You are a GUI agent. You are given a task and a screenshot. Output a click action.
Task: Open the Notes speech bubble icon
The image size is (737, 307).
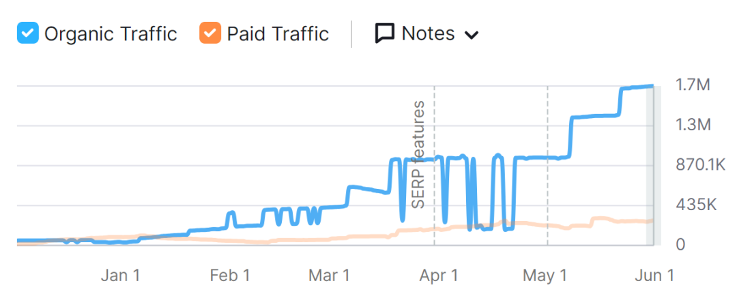click(x=384, y=34)
